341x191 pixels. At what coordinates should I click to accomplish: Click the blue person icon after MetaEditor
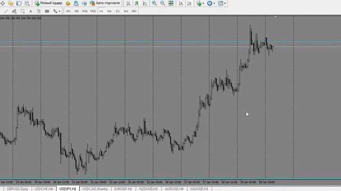(76, 3)
